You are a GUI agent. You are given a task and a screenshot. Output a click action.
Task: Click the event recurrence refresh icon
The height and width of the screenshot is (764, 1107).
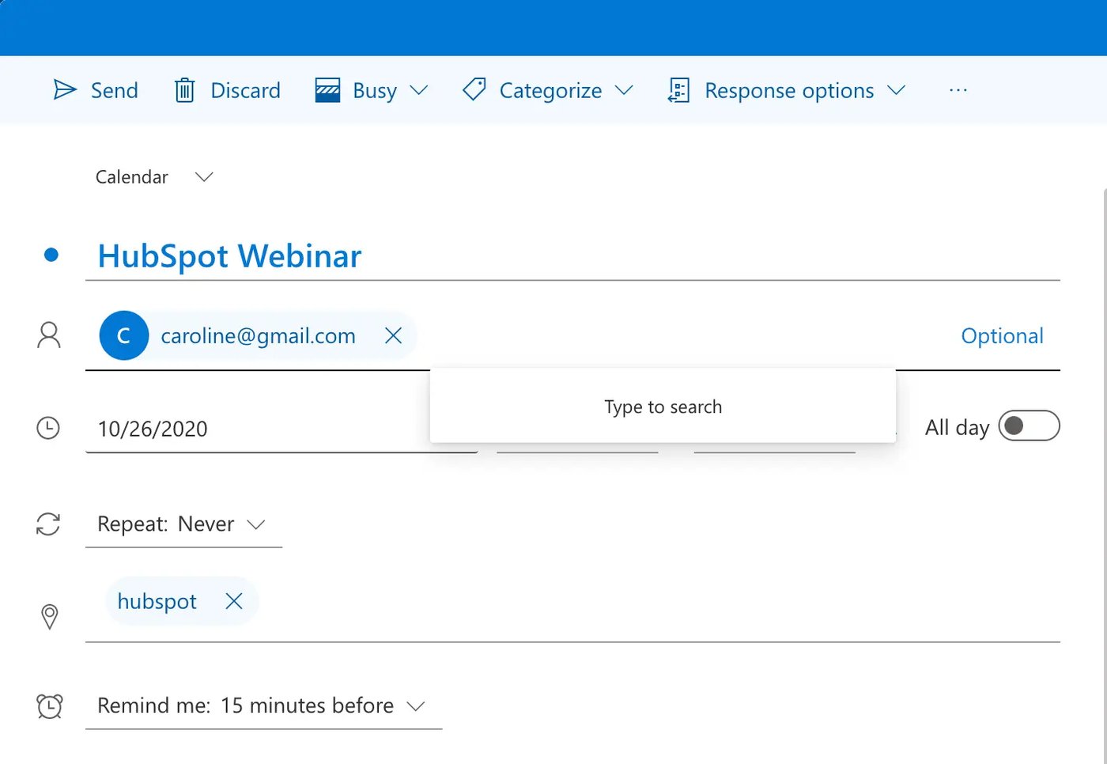click(x=49, y=524)
